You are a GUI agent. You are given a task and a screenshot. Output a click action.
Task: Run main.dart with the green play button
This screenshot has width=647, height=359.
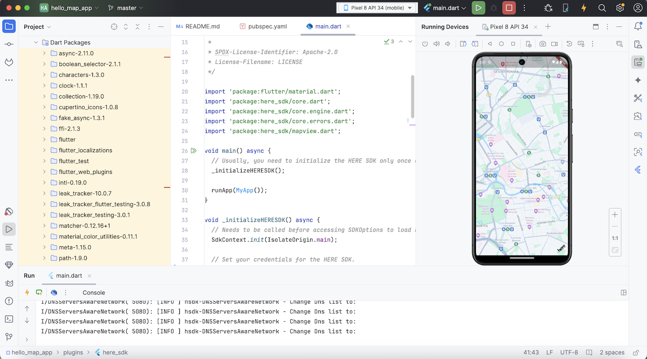pos(478,8)
